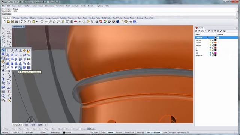Viewport: 240px width, 135px height.
Task: Toggle the Quad osnap checkbox
Action: (x=57, y=129)
